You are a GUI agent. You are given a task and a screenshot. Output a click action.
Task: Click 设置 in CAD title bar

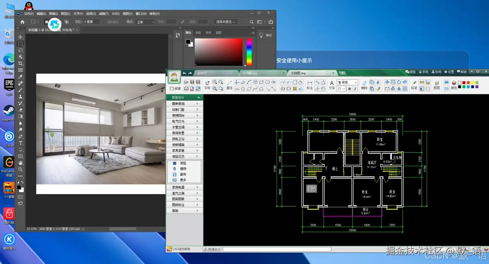(449, 72)
